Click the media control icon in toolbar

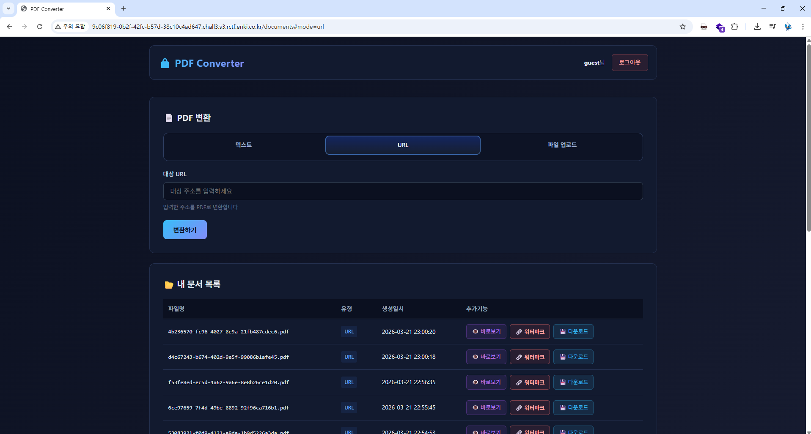click(x=773, y=27)
